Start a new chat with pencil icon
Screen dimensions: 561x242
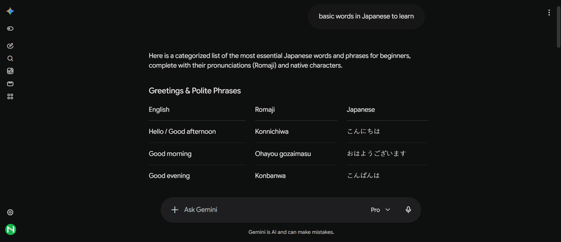(10, 46)
